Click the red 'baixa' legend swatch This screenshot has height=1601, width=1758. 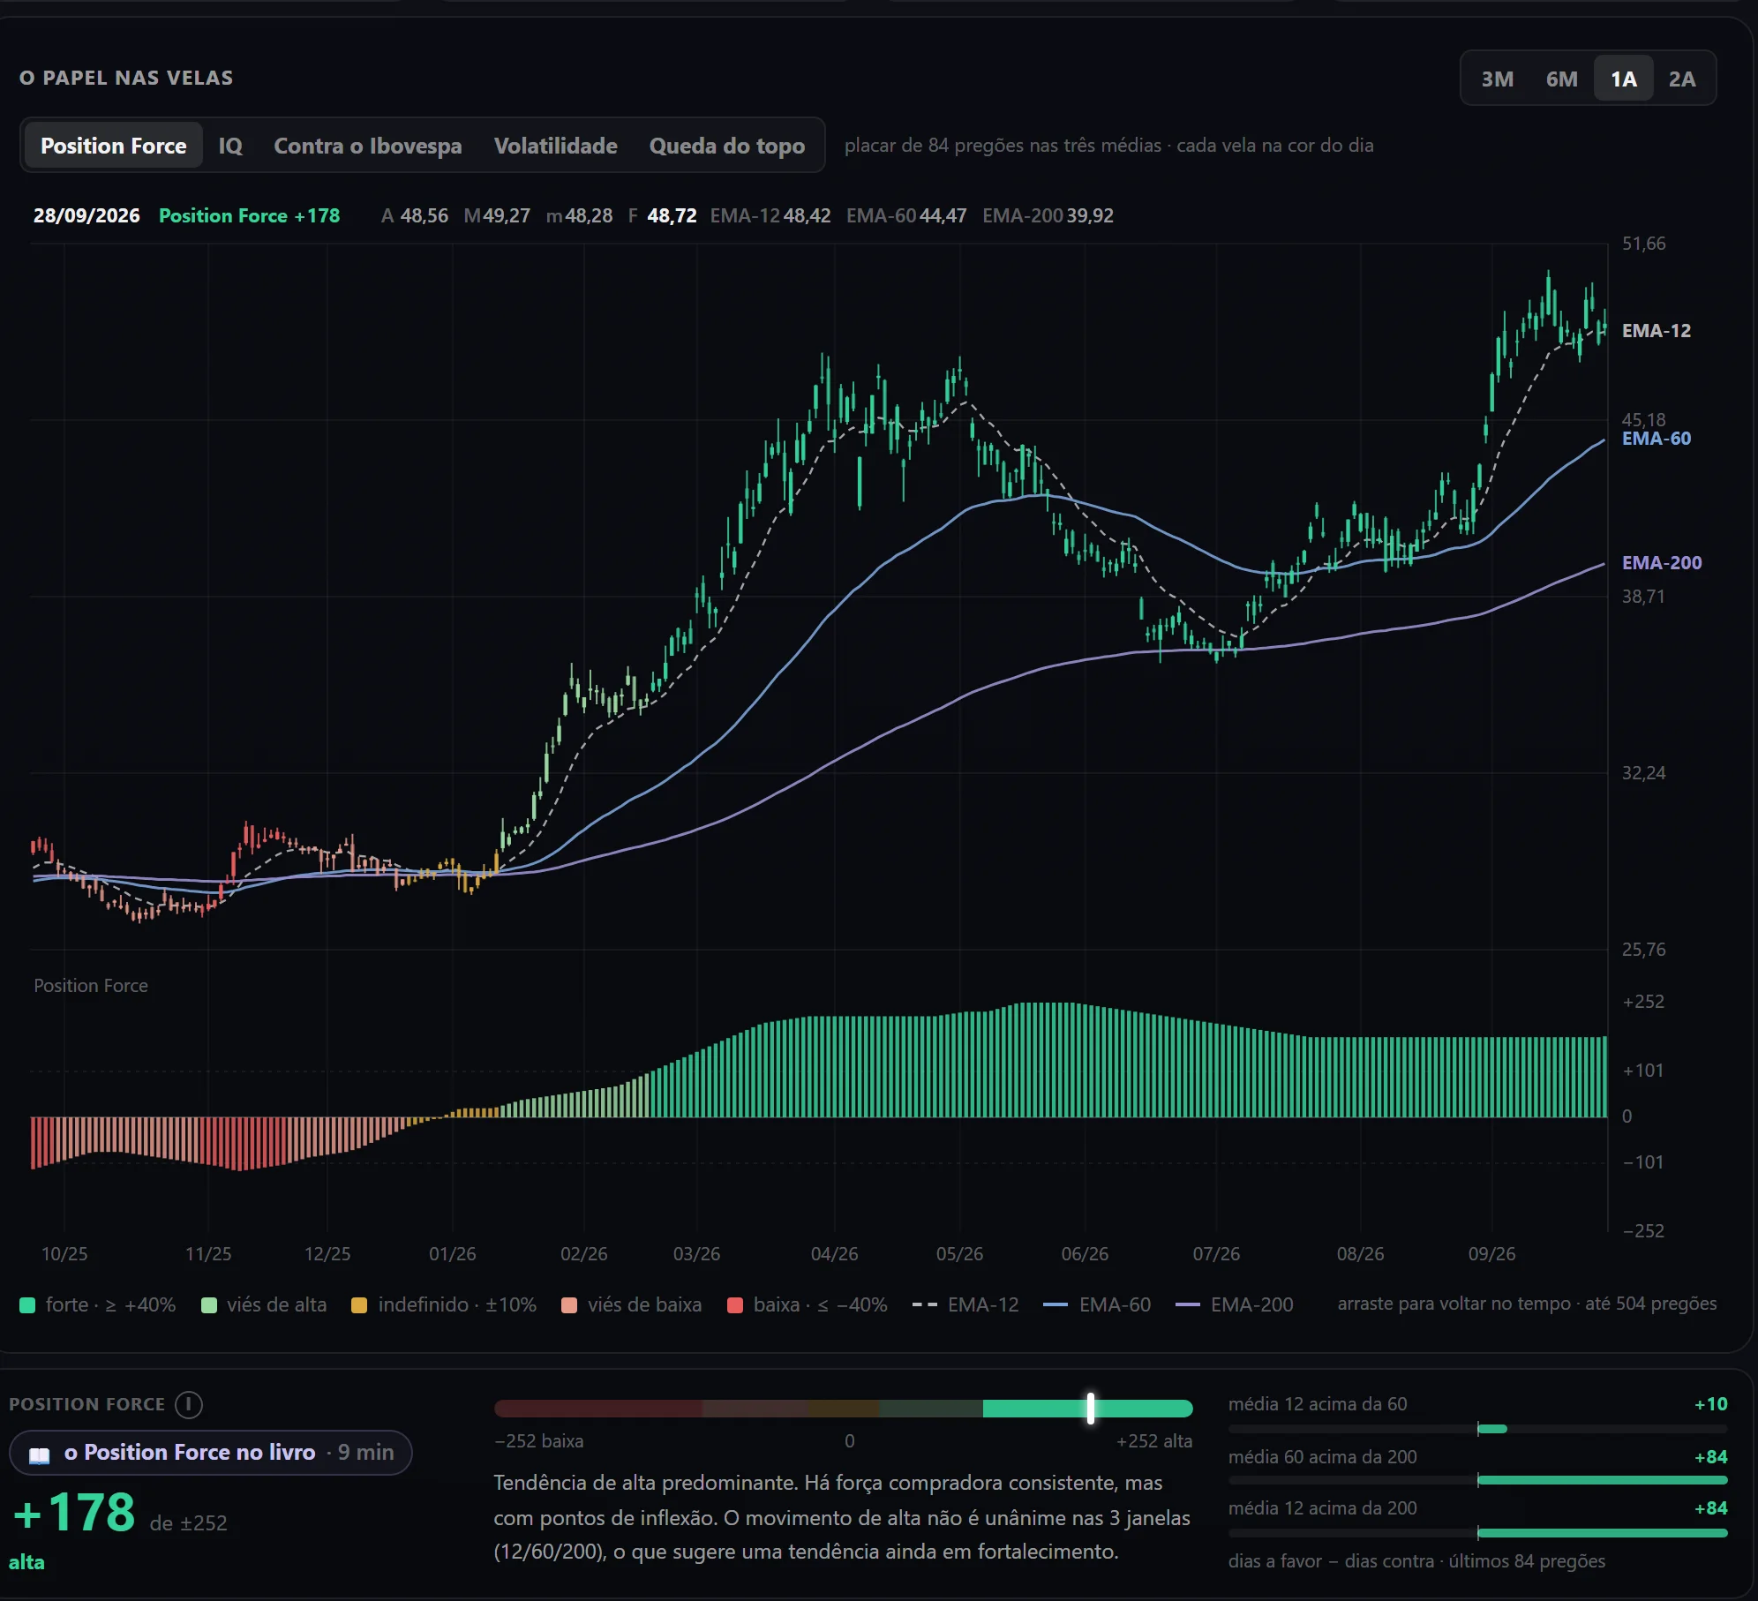tap(735, 1305)
